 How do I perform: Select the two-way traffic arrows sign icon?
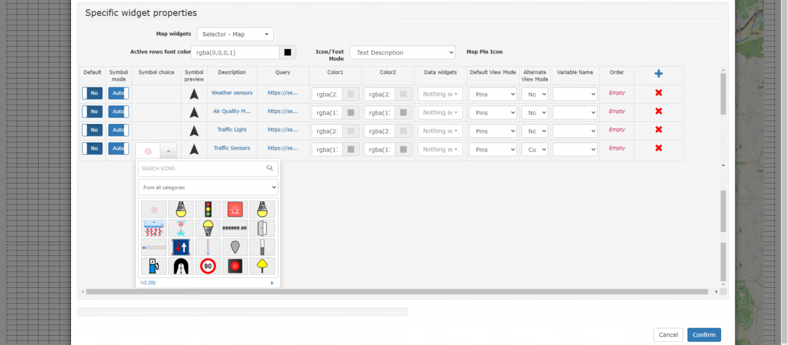[181, 247]
